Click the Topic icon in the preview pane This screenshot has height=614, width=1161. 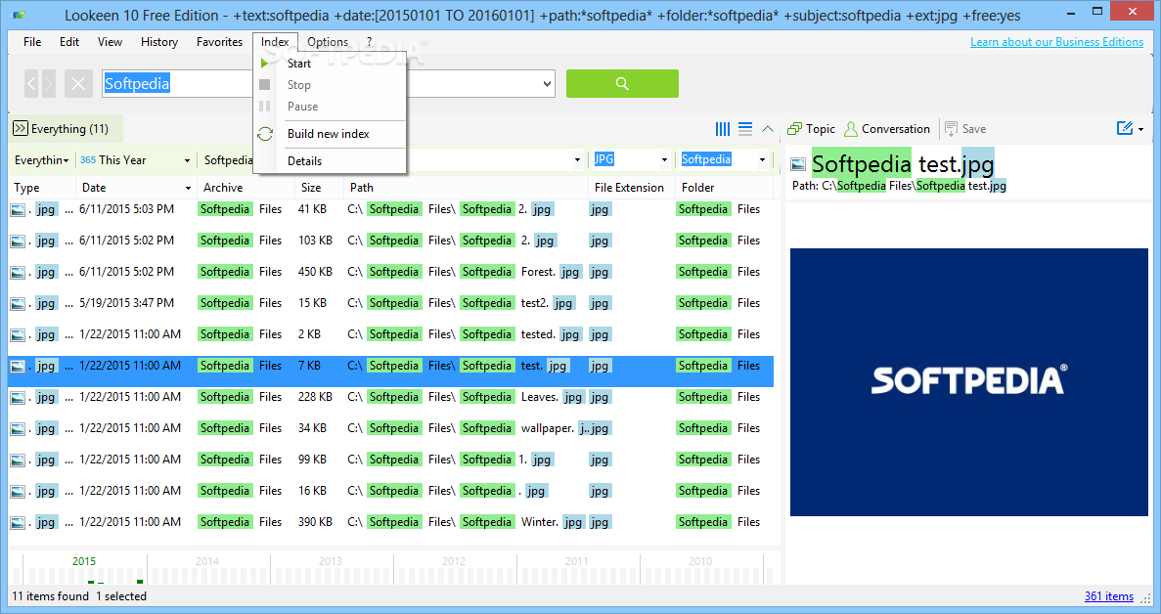point(794,129)
